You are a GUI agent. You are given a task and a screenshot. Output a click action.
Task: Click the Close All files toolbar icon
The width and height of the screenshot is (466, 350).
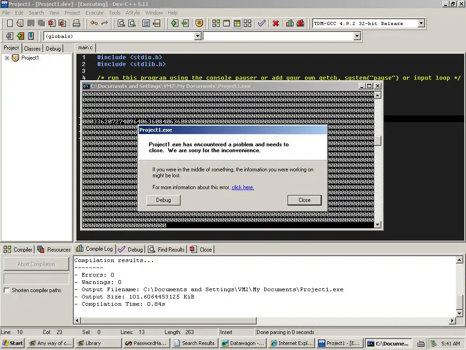pyautogui.click(x=62, y=23)
